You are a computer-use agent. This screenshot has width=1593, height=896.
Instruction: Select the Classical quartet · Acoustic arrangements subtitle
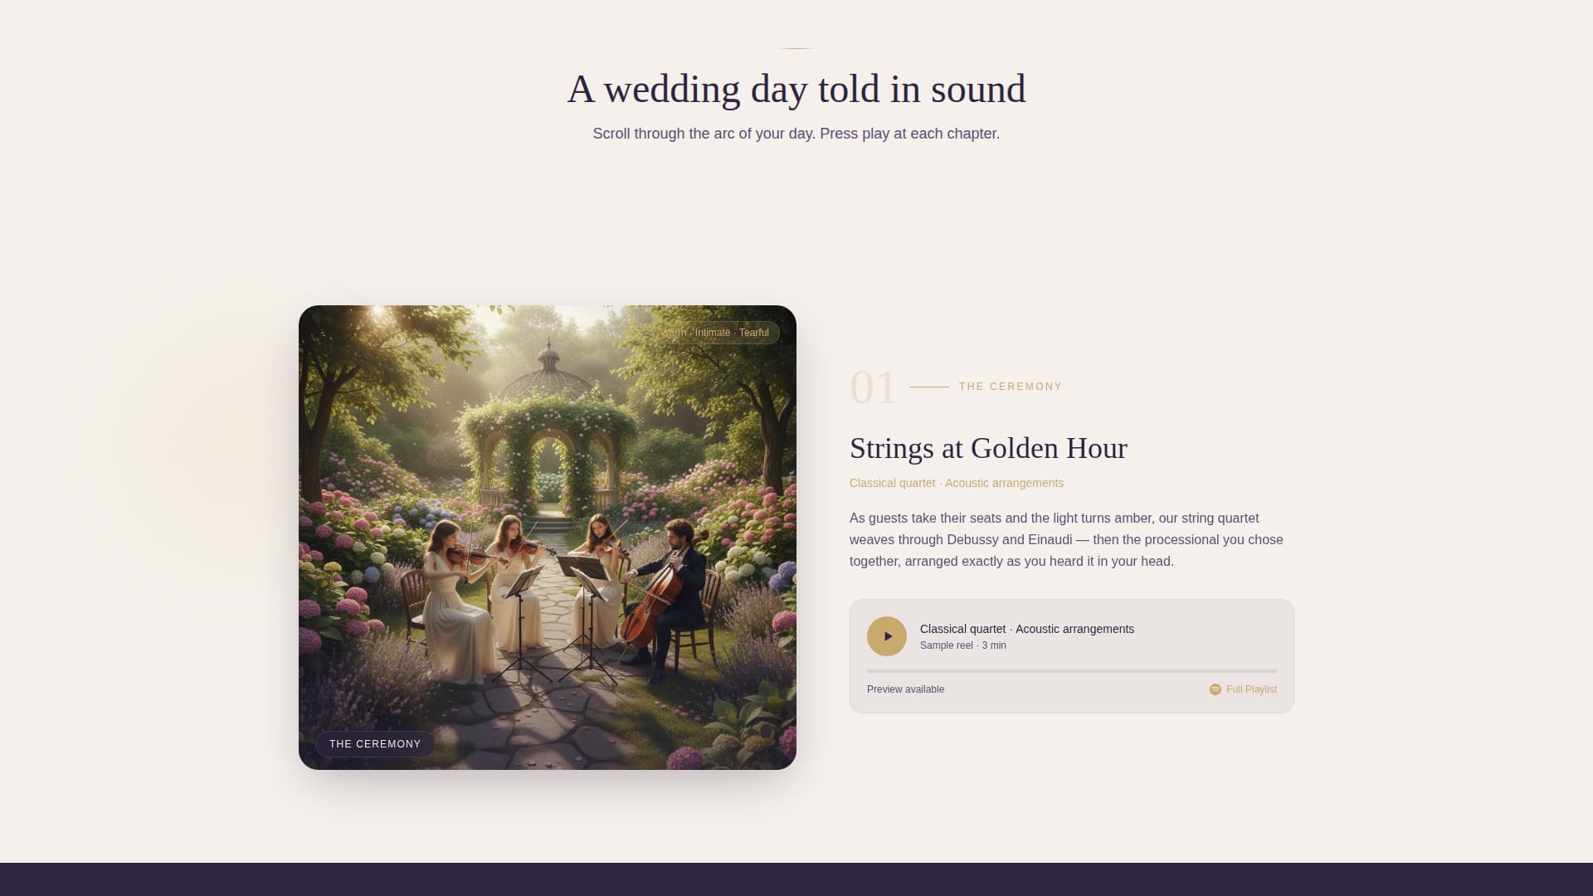[x=955, y=482]
